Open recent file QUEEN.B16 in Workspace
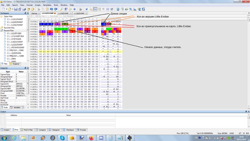The image size is (250, 141). click(14, 53)
